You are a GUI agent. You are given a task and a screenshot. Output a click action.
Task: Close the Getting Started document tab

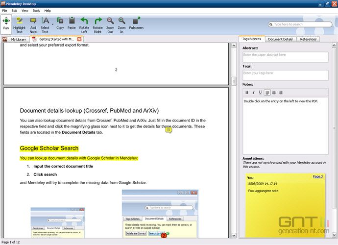pos(79,39)
